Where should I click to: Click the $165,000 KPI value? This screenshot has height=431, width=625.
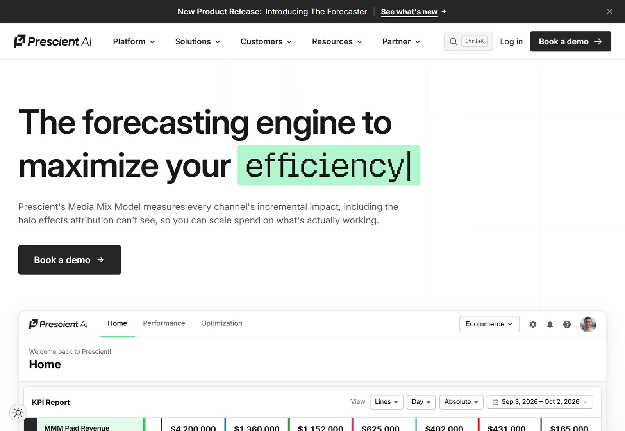coord(569,427)
